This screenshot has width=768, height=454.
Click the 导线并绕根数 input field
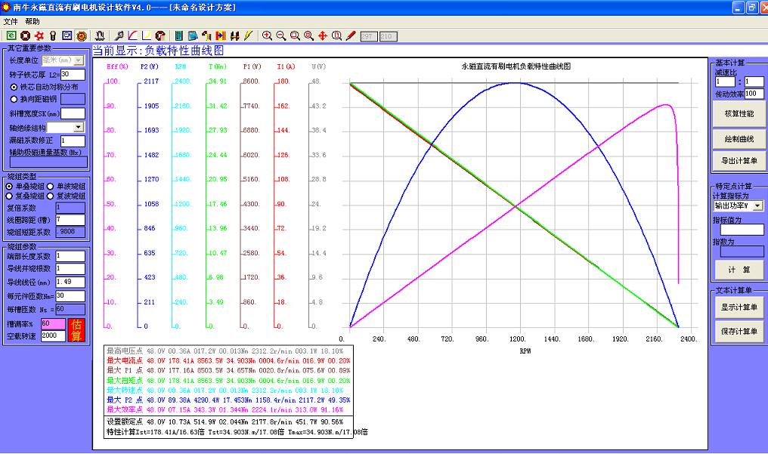point(70,269)
